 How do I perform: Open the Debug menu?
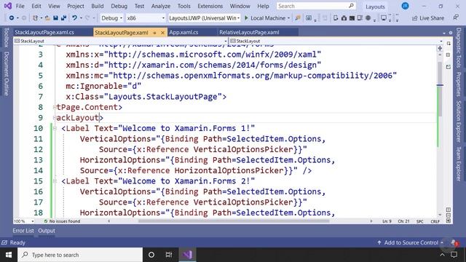[119, 6]
